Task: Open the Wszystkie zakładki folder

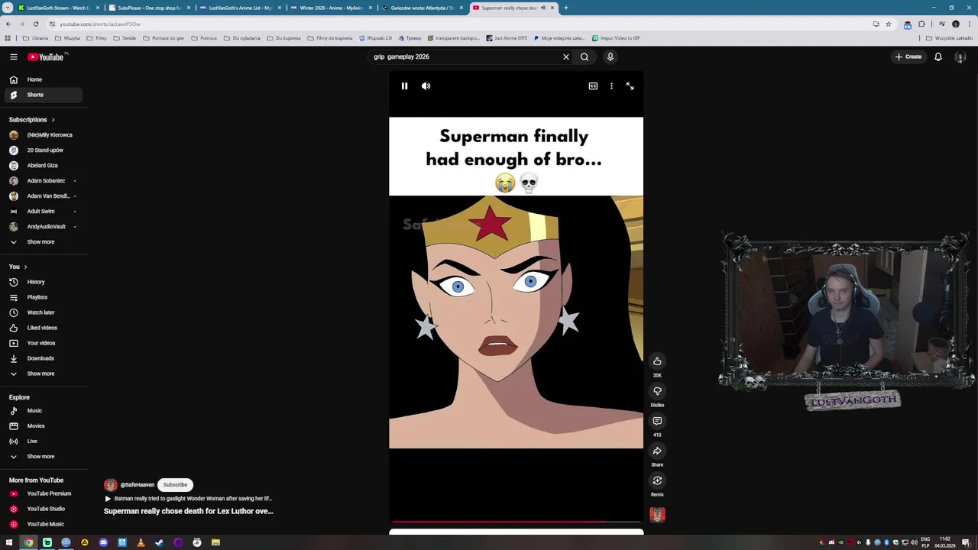Action: (x=950, y=38)
